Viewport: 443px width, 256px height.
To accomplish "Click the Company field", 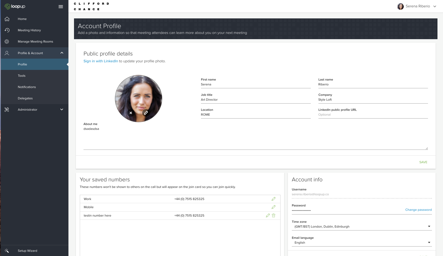I will 373,100.
